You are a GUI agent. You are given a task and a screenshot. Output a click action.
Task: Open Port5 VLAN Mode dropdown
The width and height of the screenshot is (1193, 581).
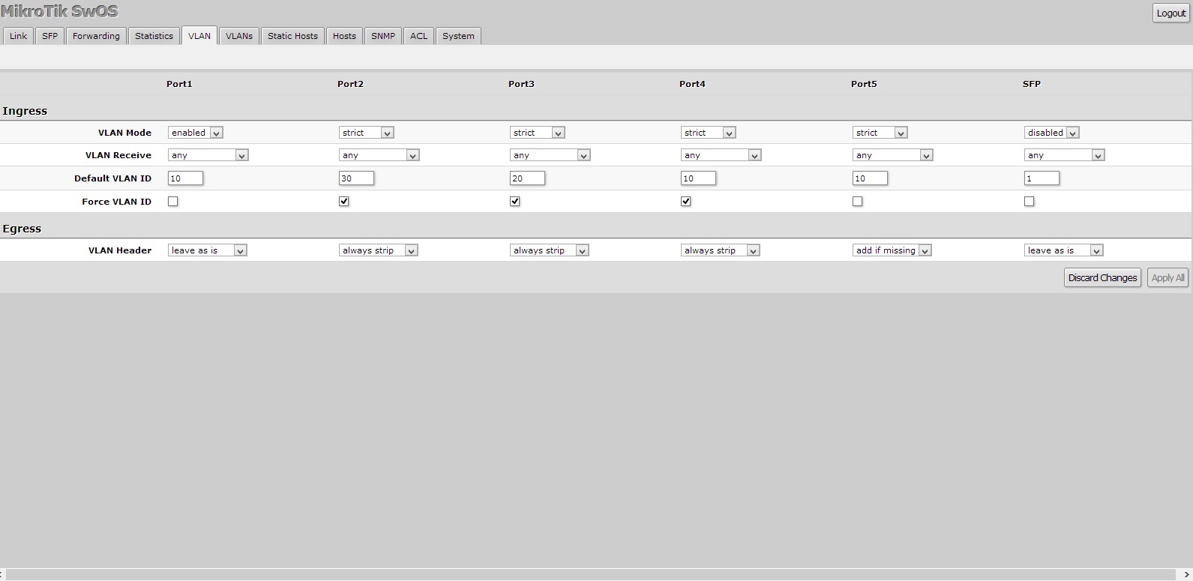880,133
